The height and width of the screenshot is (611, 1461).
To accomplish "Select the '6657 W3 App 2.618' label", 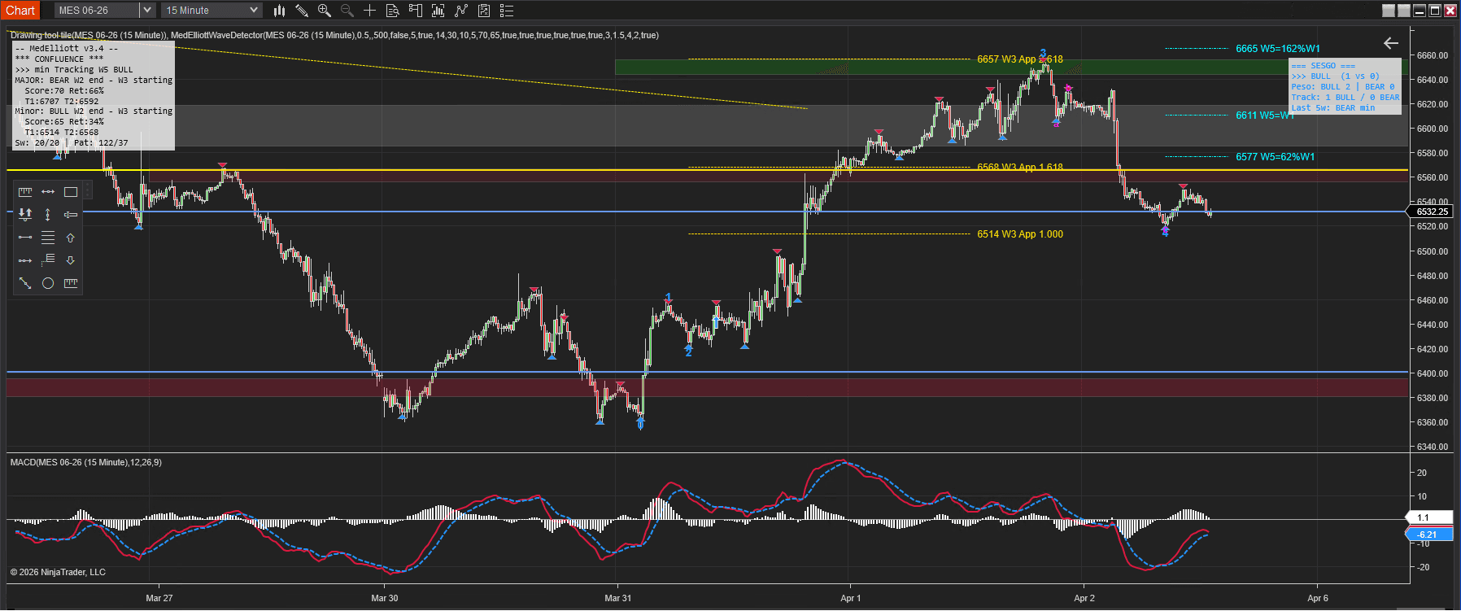I will [x=1019, y=59].
